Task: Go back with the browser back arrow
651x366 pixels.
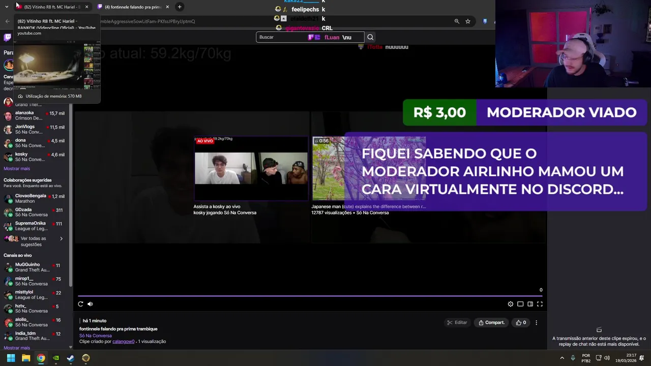Action: (7, 21)
